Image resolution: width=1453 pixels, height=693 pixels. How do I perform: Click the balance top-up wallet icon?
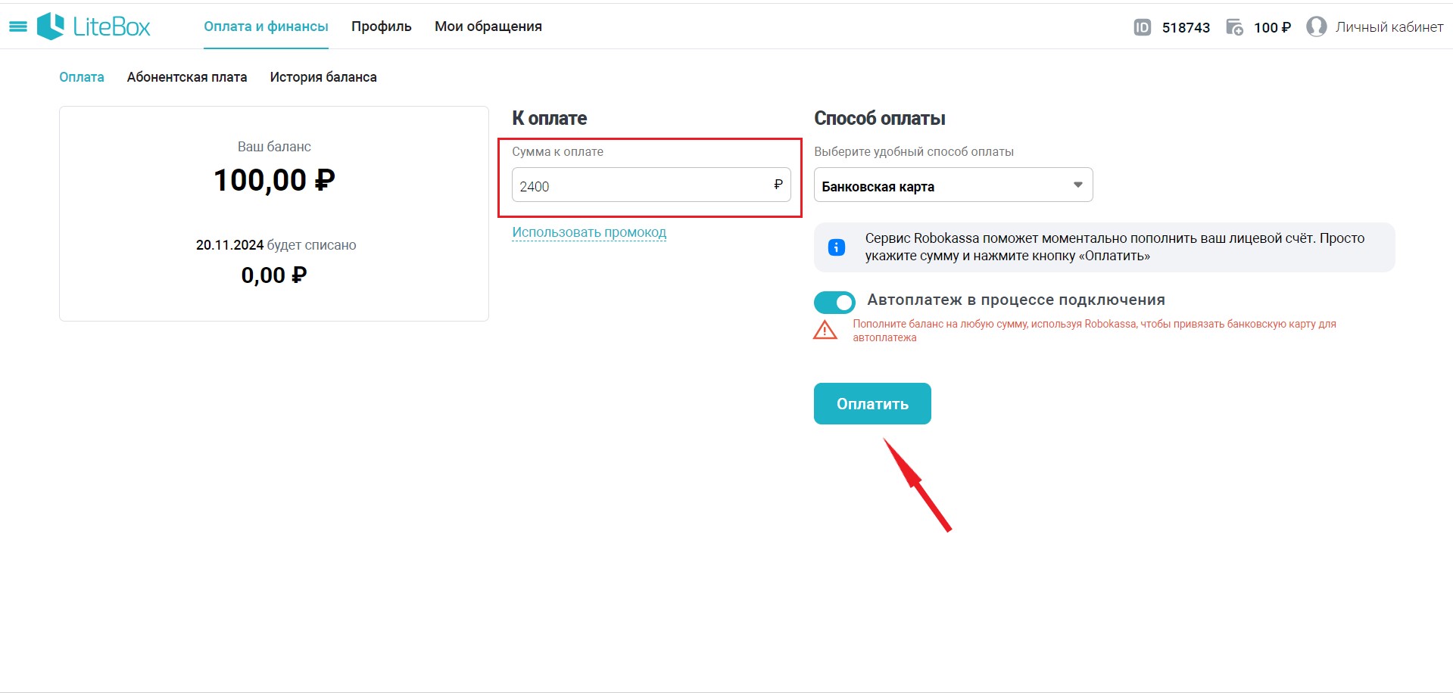(1234, 27)
